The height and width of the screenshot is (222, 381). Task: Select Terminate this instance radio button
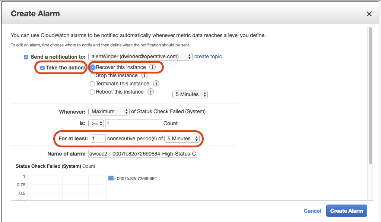(x=92, y=84)
